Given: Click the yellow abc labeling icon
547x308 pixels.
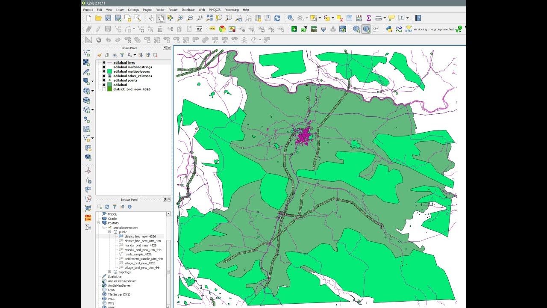Looking at the screenshot, I should click(x=212, y=29).
